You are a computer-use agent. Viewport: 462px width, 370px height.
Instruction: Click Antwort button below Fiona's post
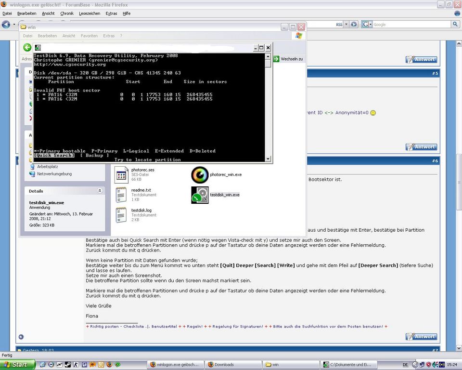pyautogui.click(x=421, y=337)
